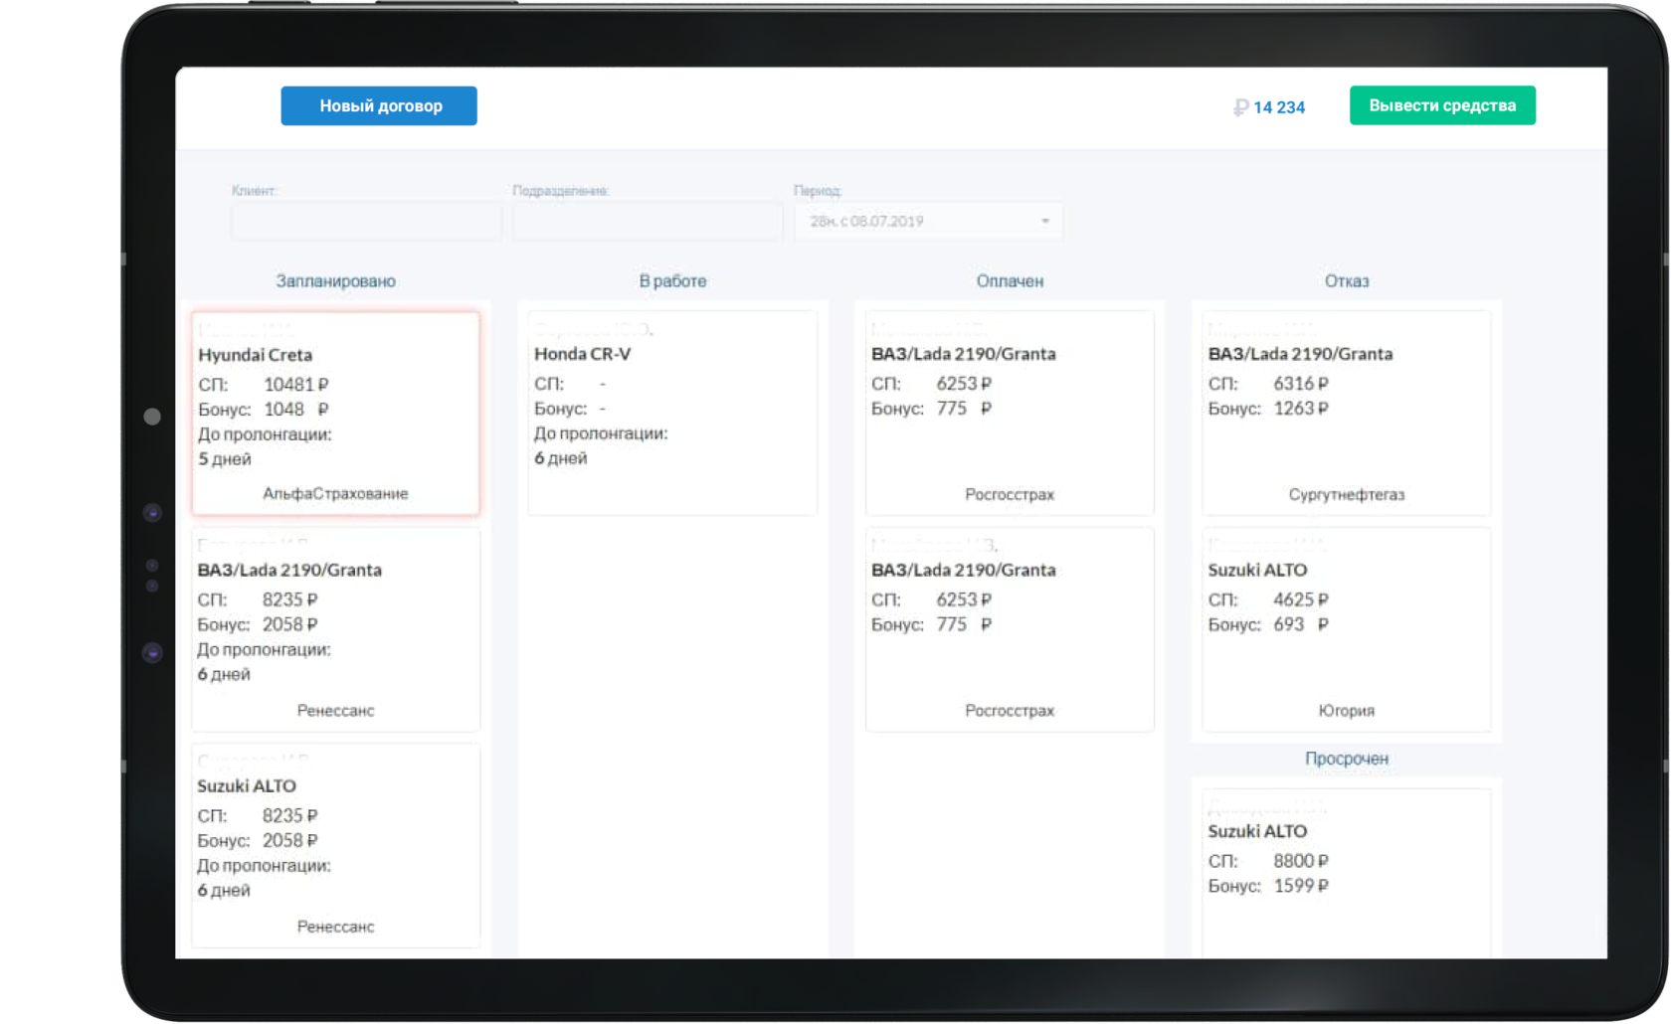Click the 1263 ₽ bonus value
Screen dimensions: 1671x1024
coord(1301,409)
